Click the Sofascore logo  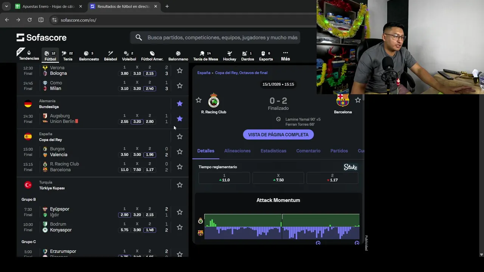click(x=42, y=37)
